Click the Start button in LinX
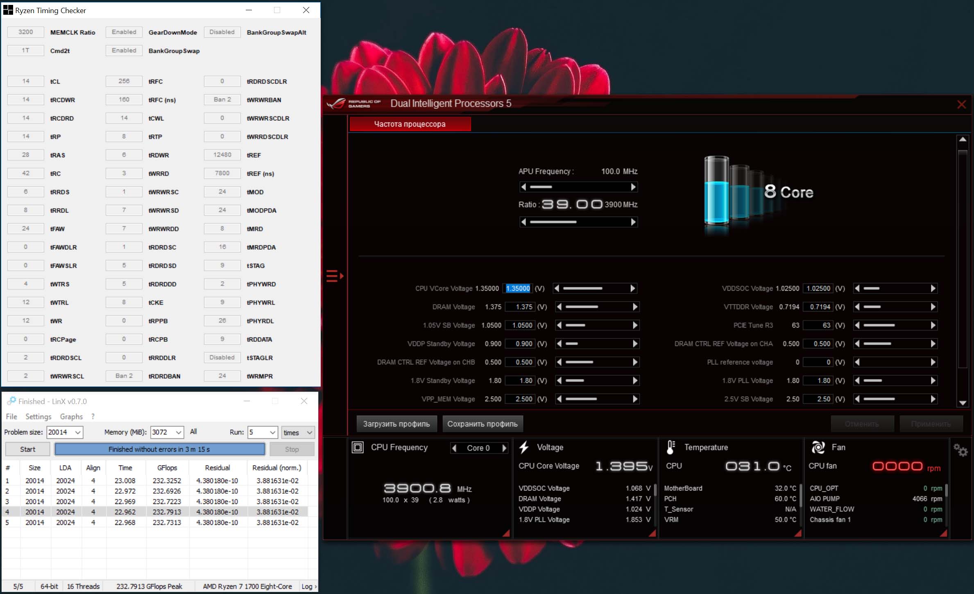 coord(27,449)
